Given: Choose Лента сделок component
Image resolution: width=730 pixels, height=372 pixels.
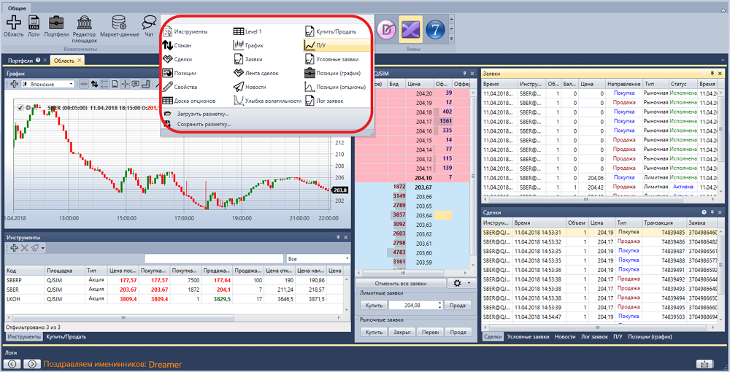Looking at the screenshot, I should (256, 73).
